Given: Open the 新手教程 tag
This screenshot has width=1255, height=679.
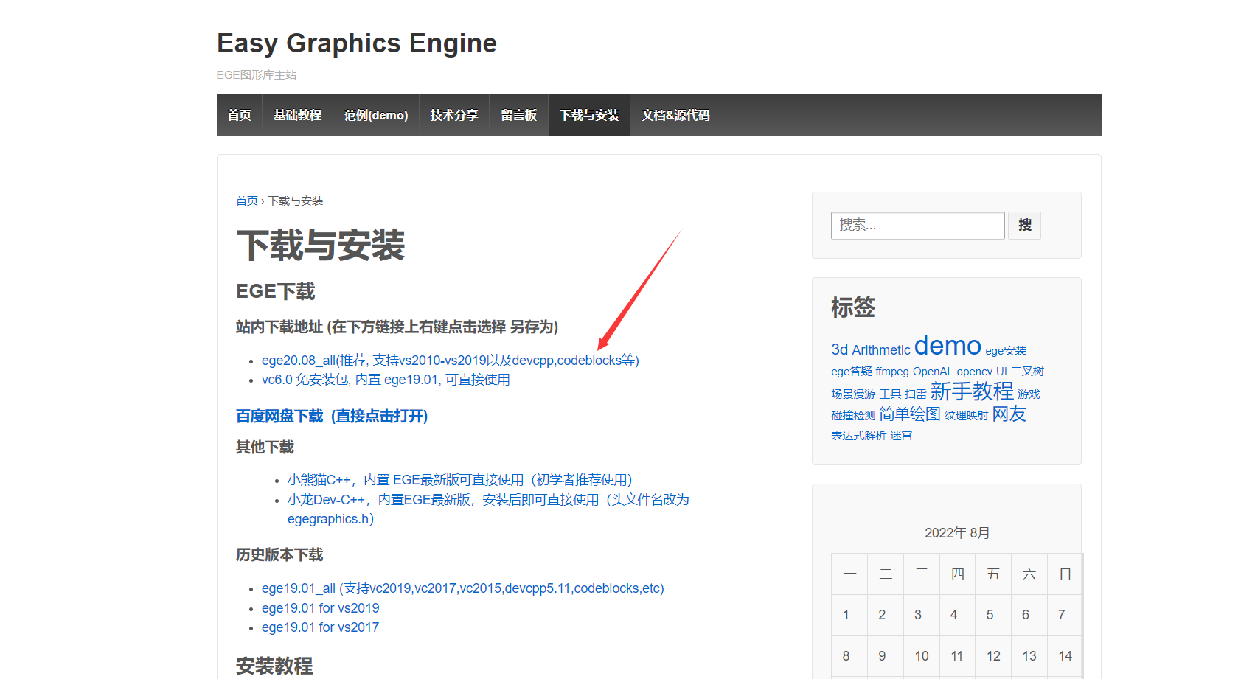Looking at the screenshot, I should coord(972,391).
